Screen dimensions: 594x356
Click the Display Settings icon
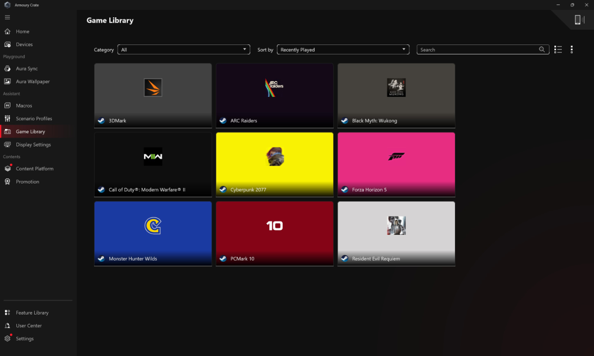[x=7, y=145]
